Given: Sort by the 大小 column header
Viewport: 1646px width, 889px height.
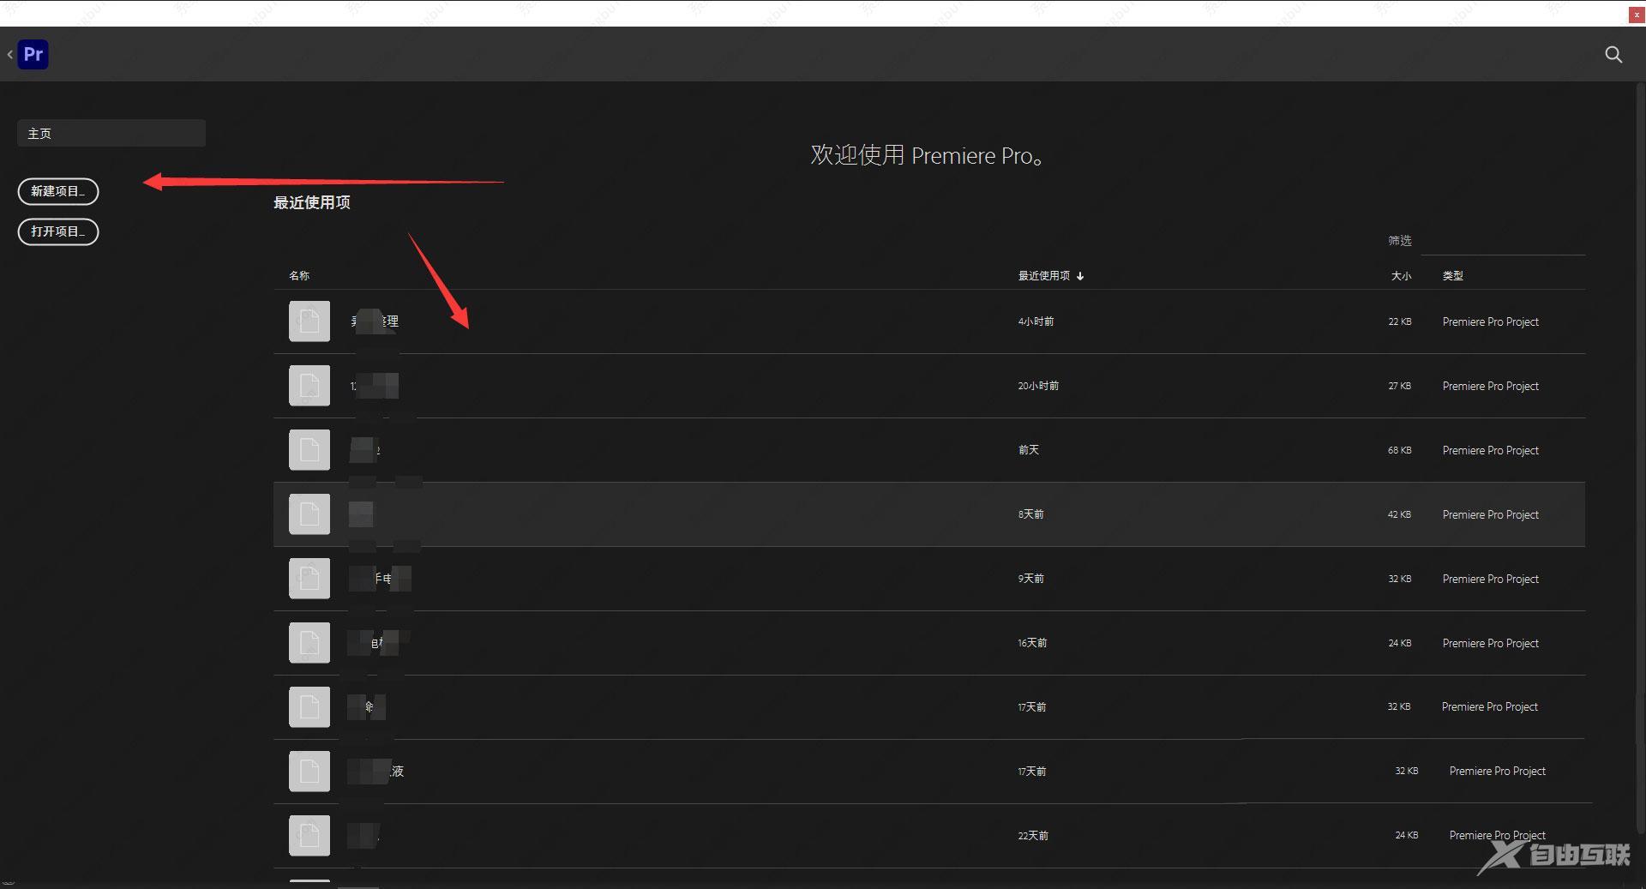Looking at the screenshot, I should coord(1401,275).
